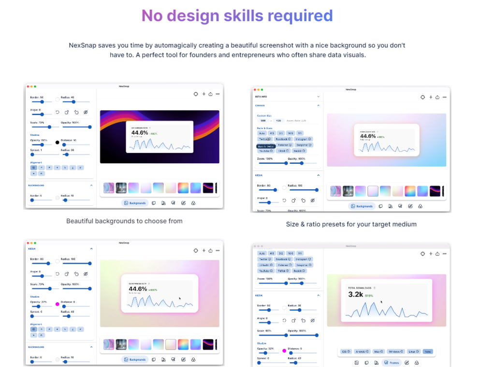495x367 pixels.
Task: Click the plus icon in the top-right app window
Action: pos(430,97)
